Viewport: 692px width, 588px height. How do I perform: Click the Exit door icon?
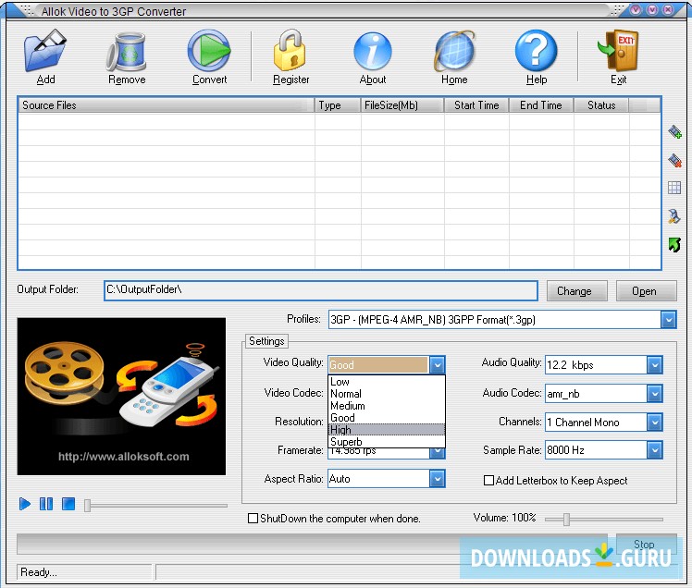pos(618,50)
